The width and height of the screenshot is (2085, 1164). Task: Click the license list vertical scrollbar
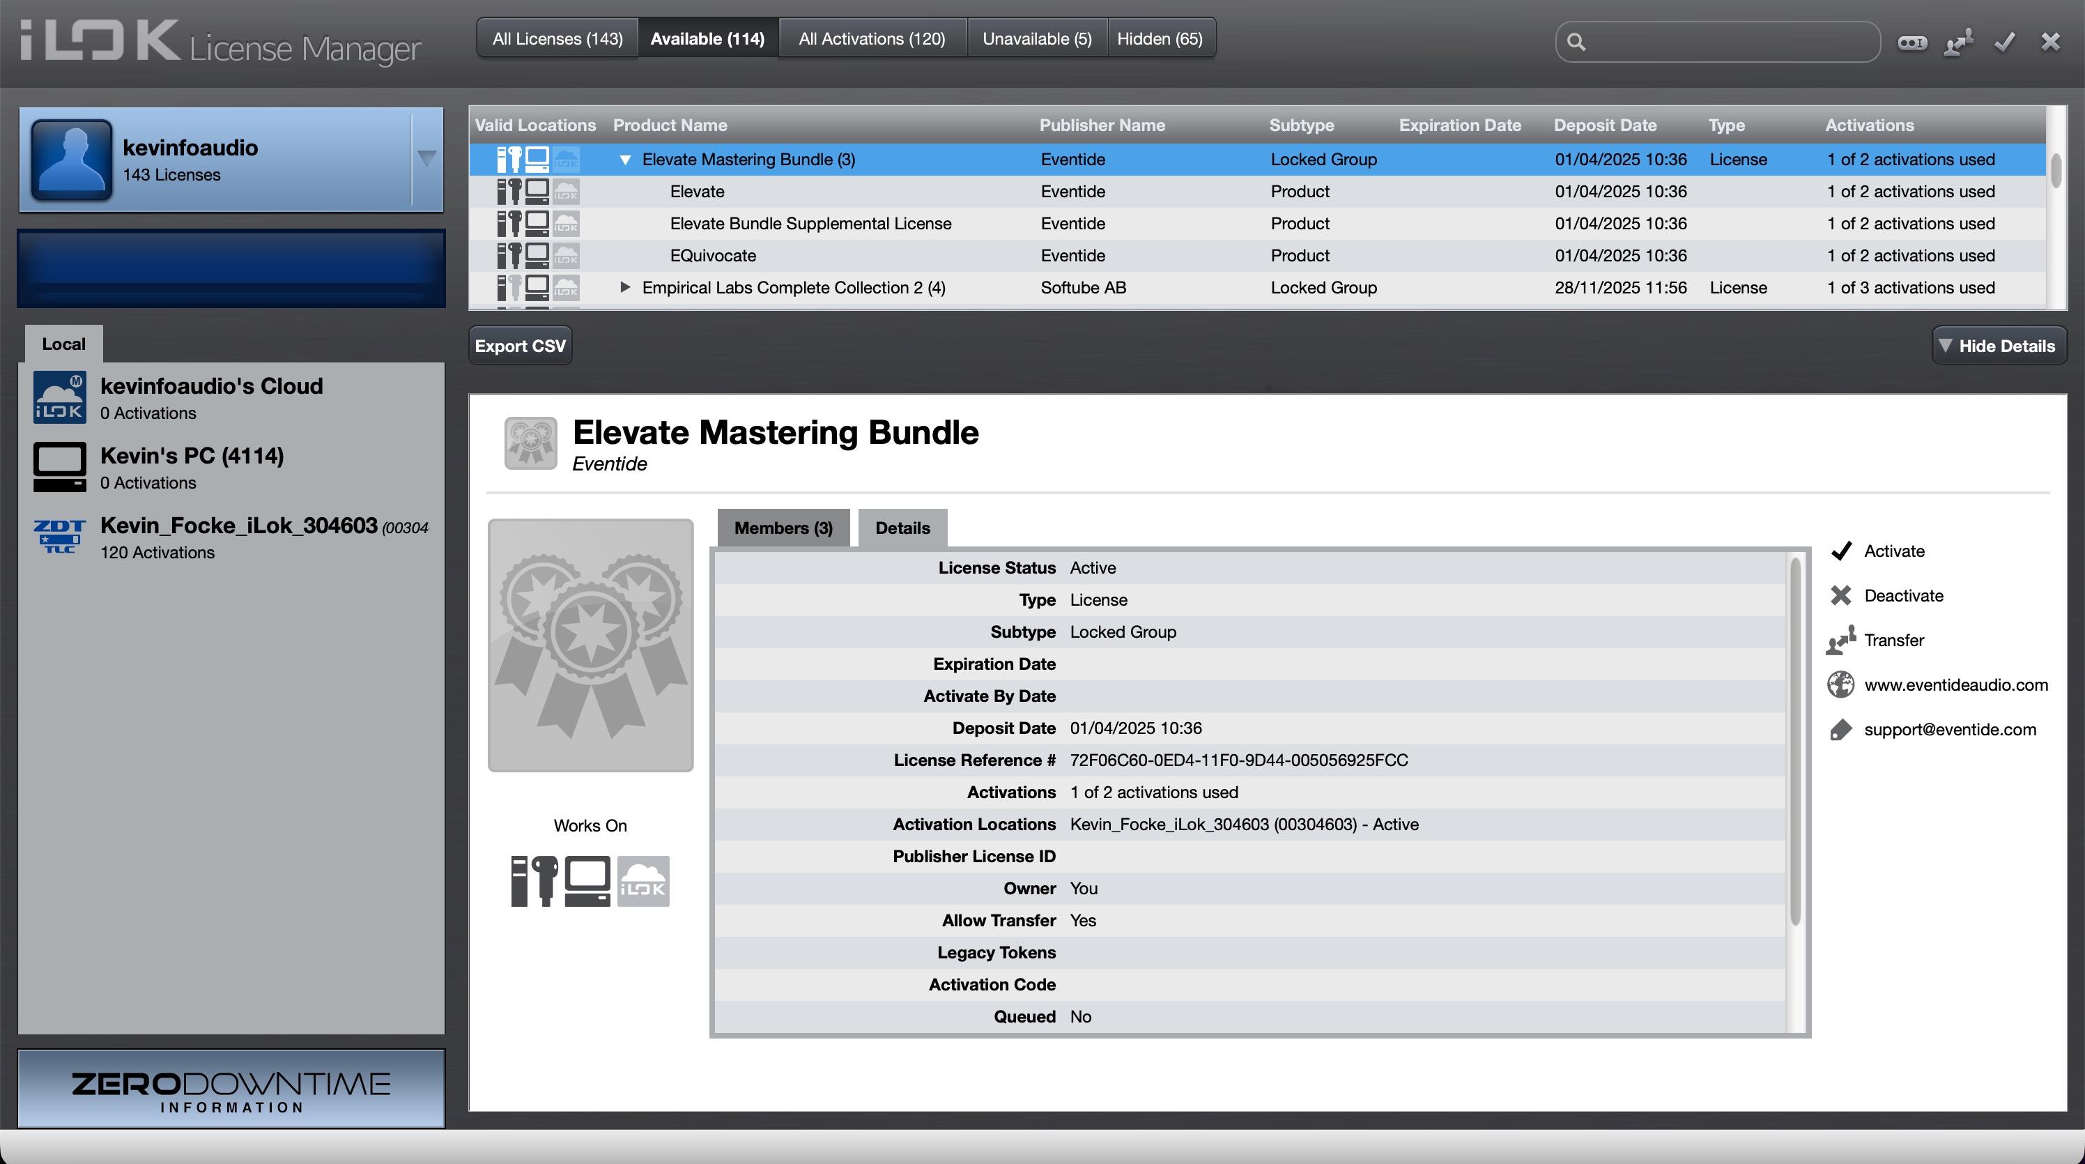pyautogui.click(x=2055, y=170)
